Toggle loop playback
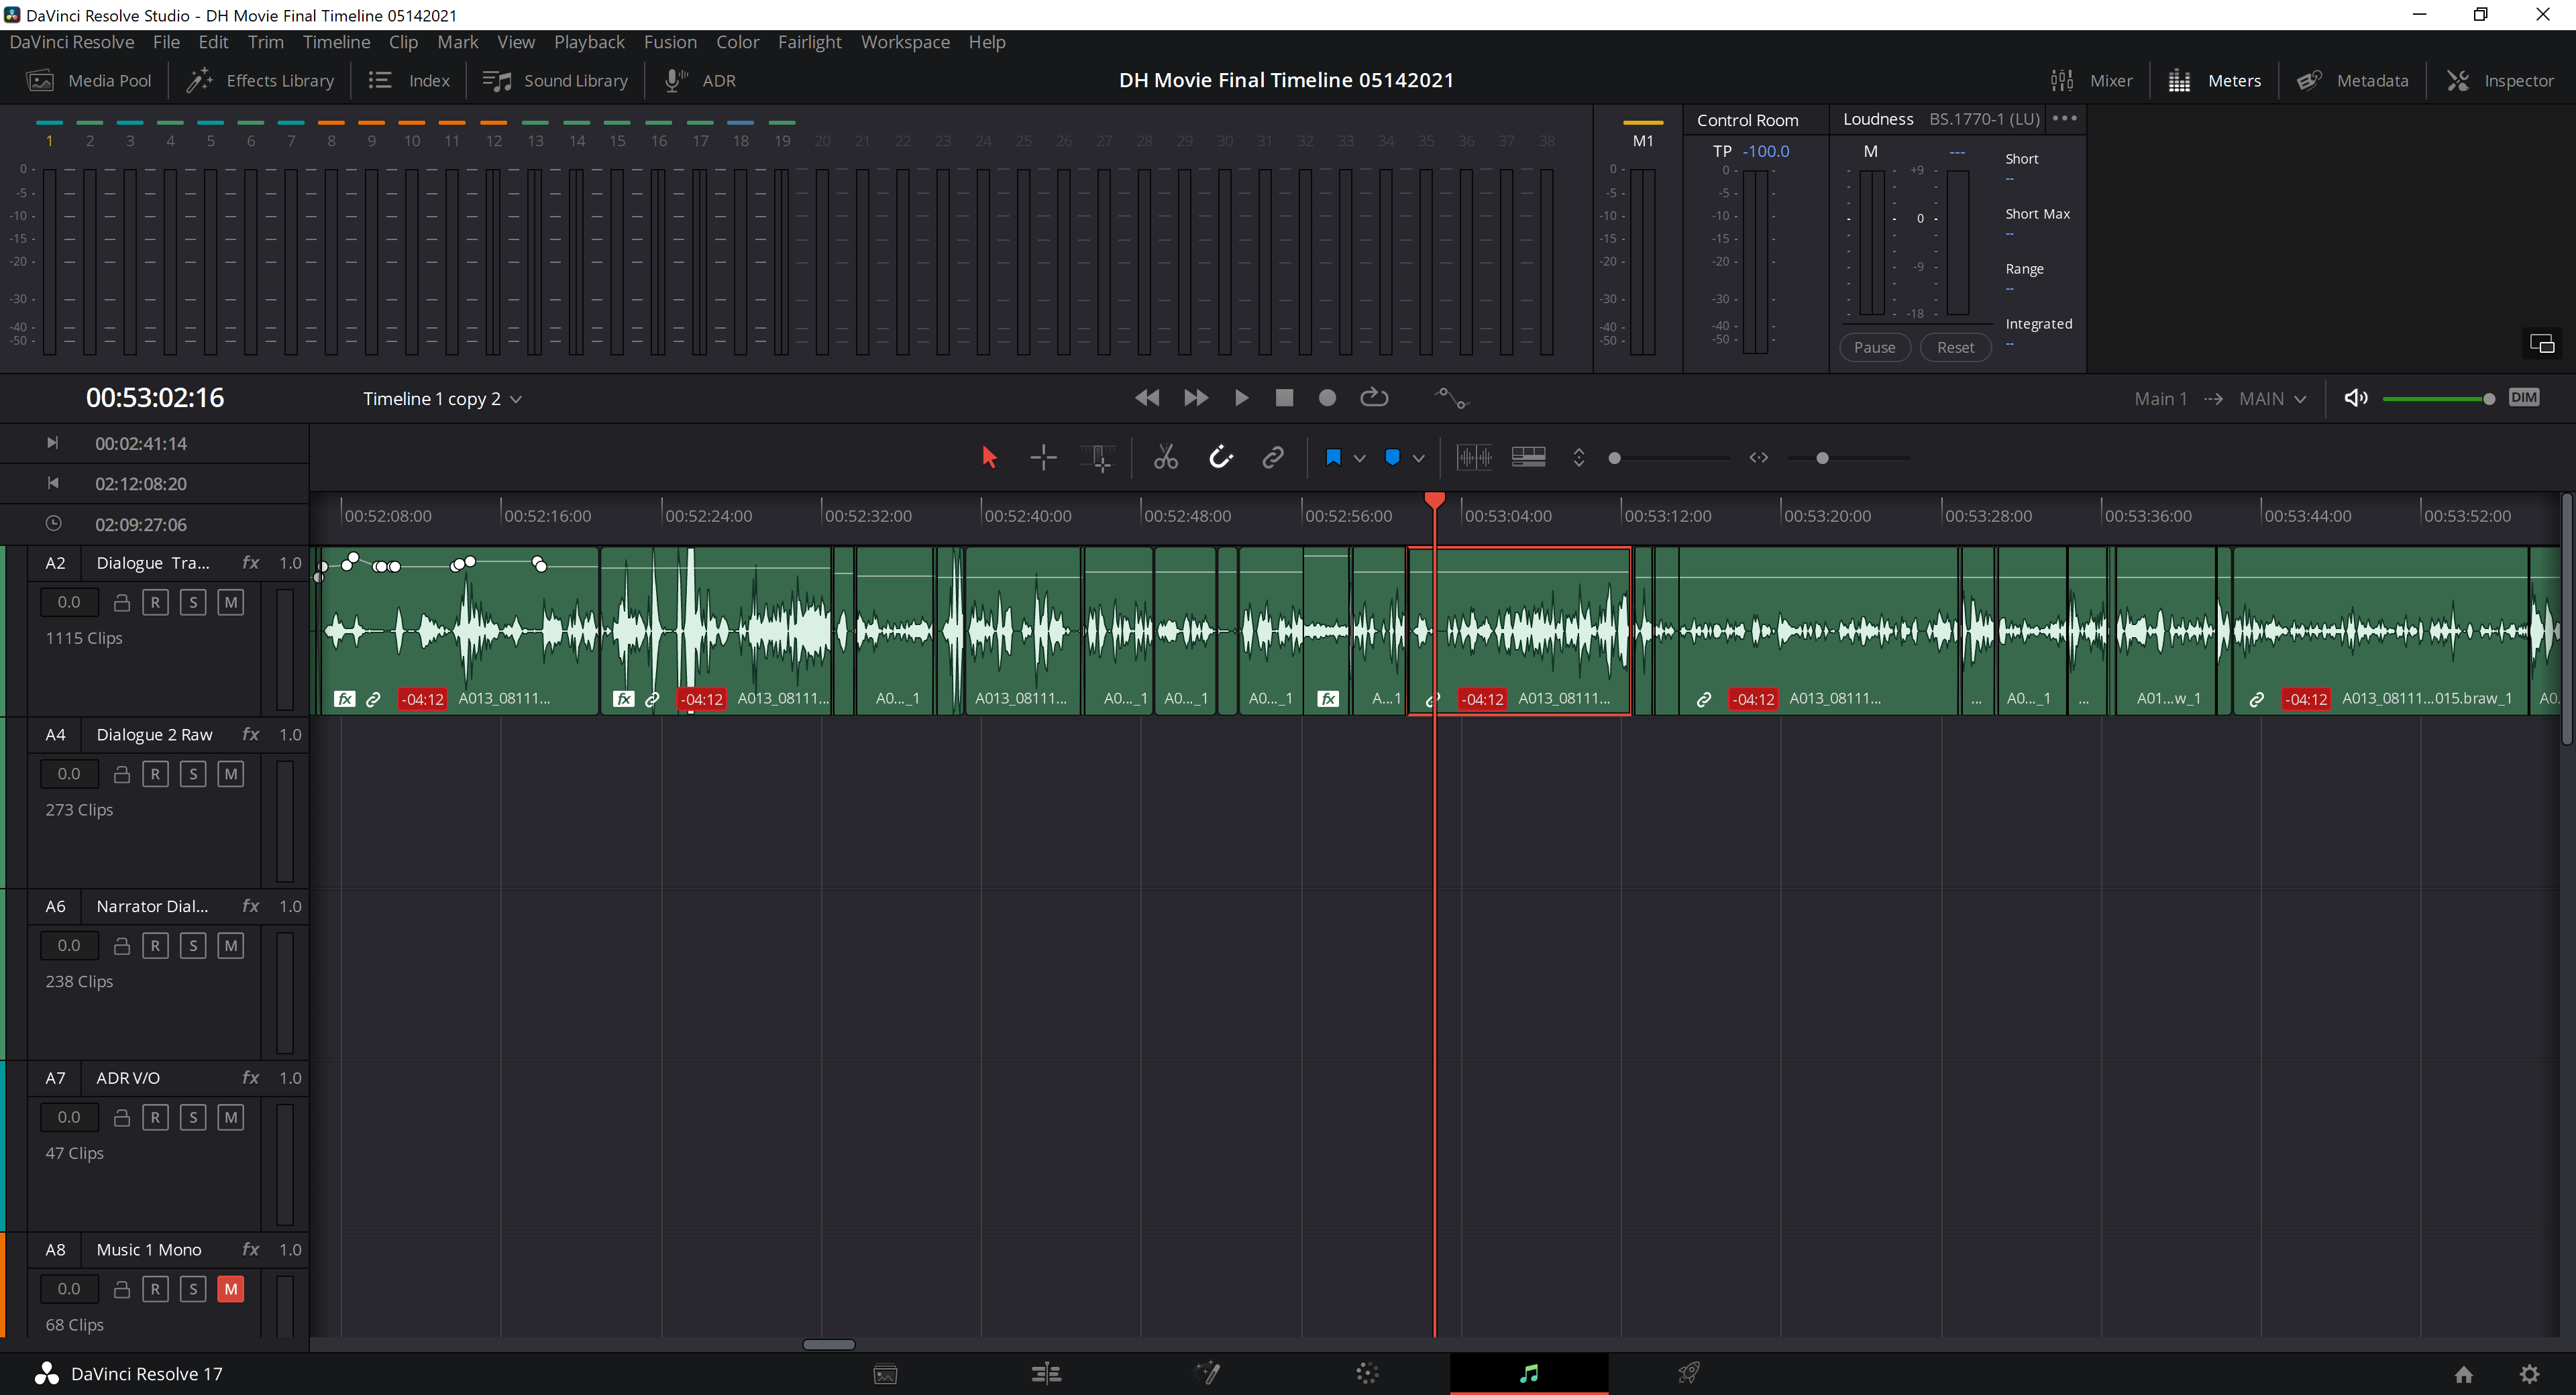 1374,398
